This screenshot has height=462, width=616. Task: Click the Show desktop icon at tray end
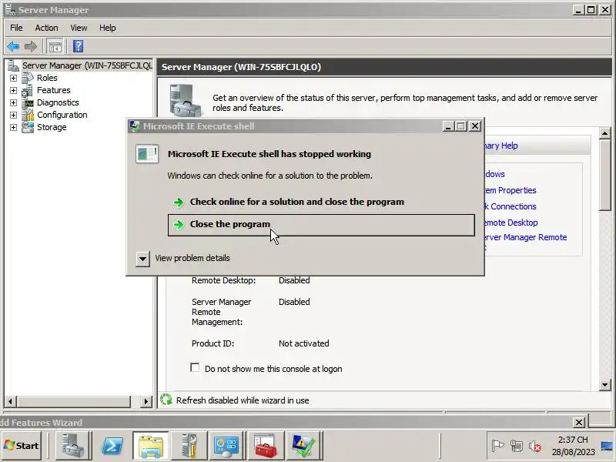click(608, 446)
